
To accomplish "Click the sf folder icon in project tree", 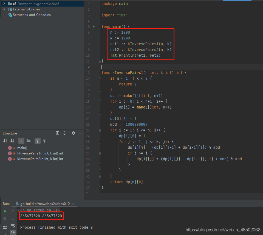I will (10, 4).
